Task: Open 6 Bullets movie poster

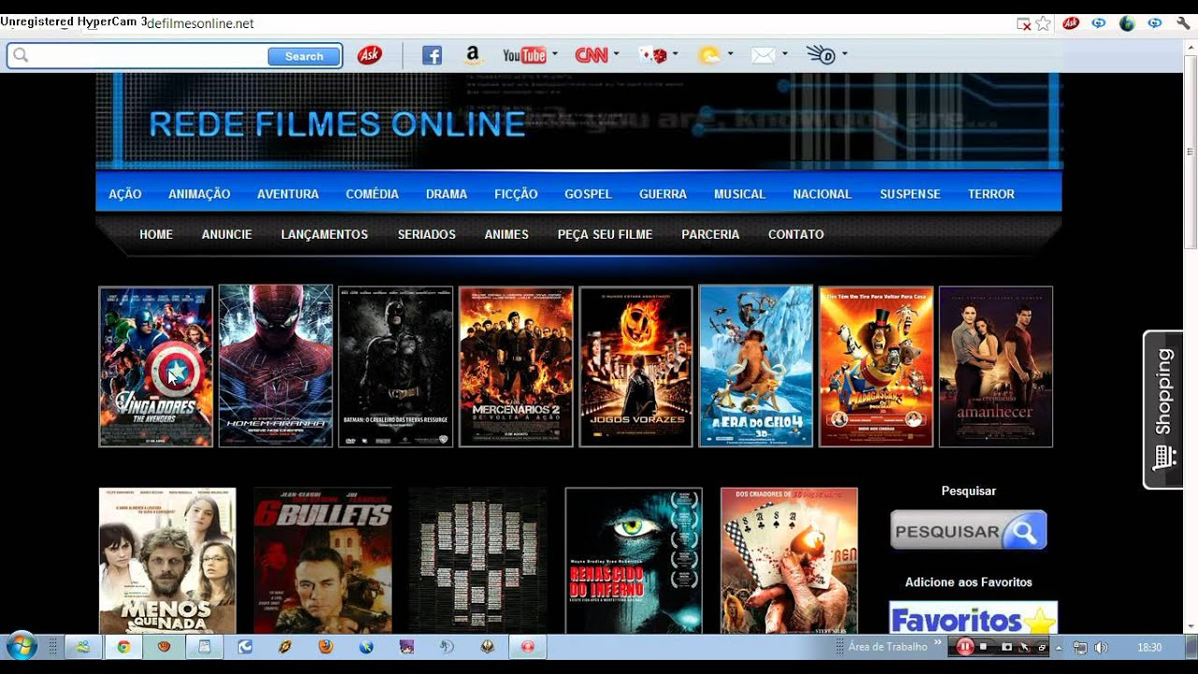Action: (x=323, y=561)
